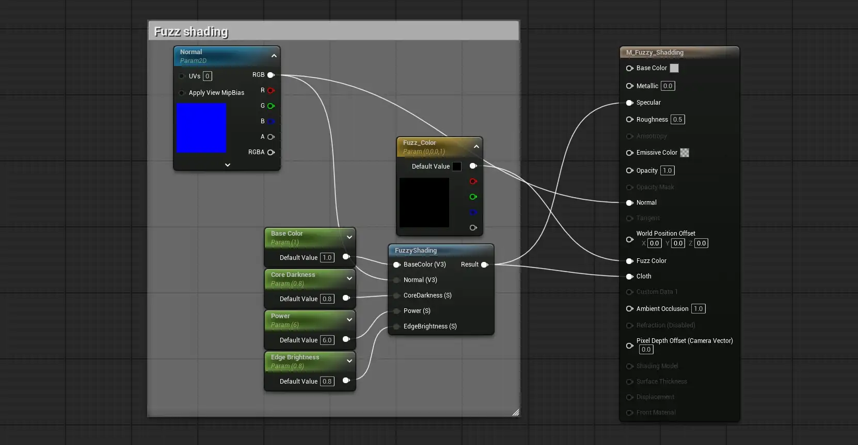Expand the Base Color param node chevron
Image resolution: width=858 pixels, height=445 pixels.
click(x=349, y=237)
